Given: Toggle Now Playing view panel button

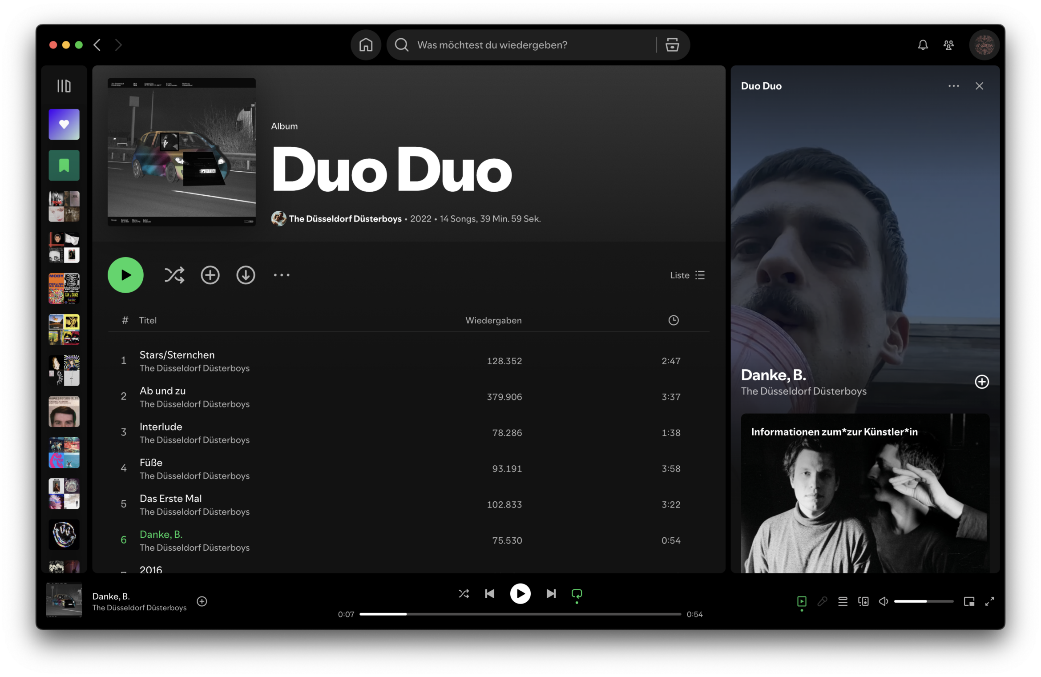Looking at the screenshot, I should [x=802, y=601].
